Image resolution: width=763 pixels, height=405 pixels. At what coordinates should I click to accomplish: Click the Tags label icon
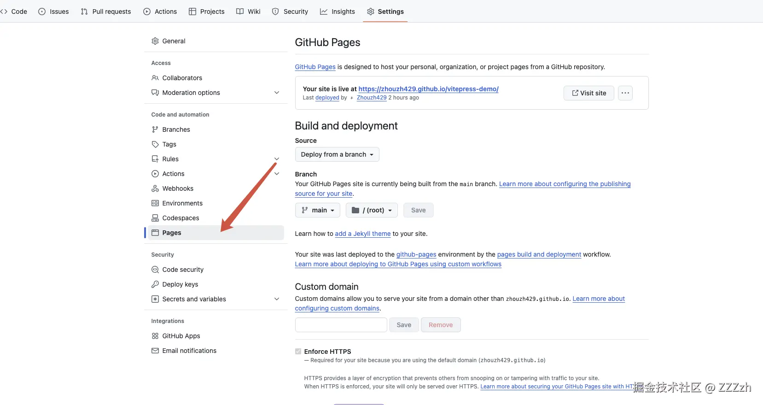click(155, 144)
